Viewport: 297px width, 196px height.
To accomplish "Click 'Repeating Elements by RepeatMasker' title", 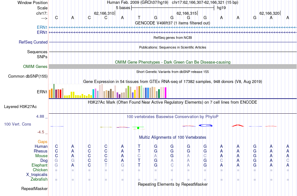I will [x=173, y=184].
